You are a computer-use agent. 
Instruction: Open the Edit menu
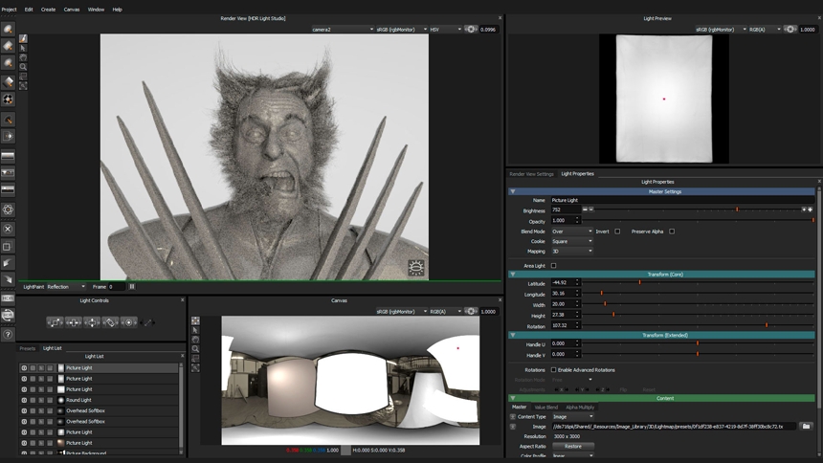[x=29, y=10]
